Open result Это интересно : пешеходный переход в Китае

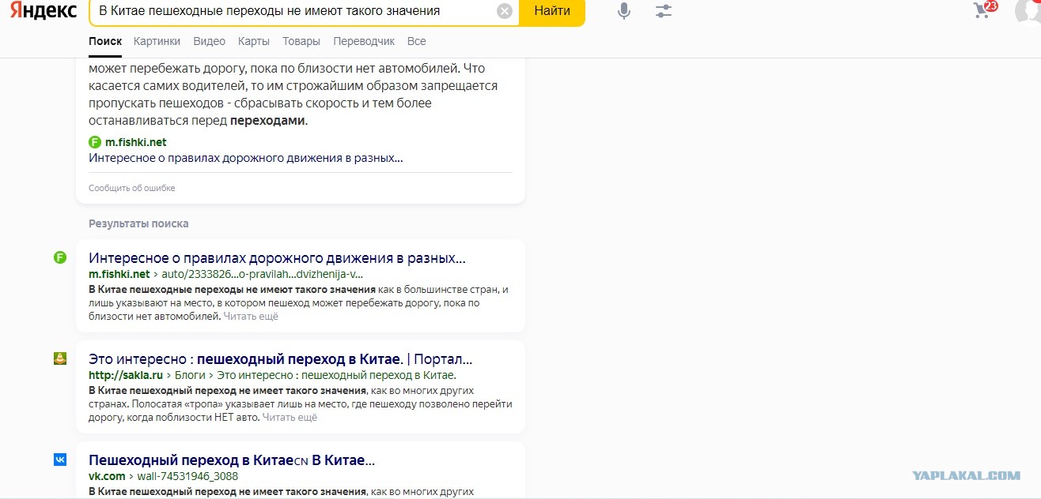pos(281,358)
